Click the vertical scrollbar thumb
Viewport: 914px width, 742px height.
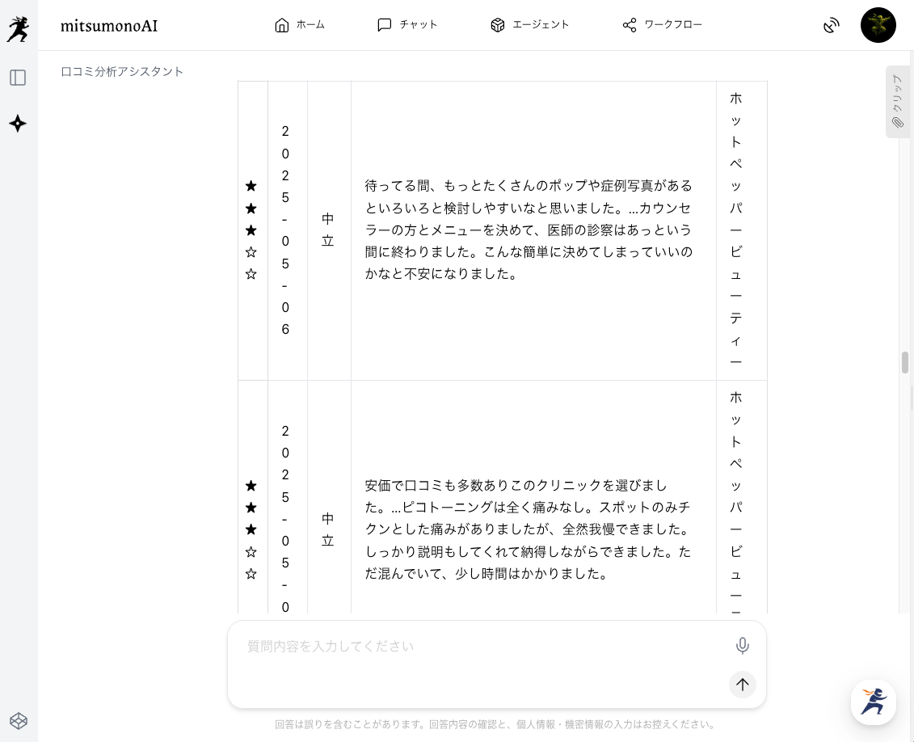tap(905, 362)
